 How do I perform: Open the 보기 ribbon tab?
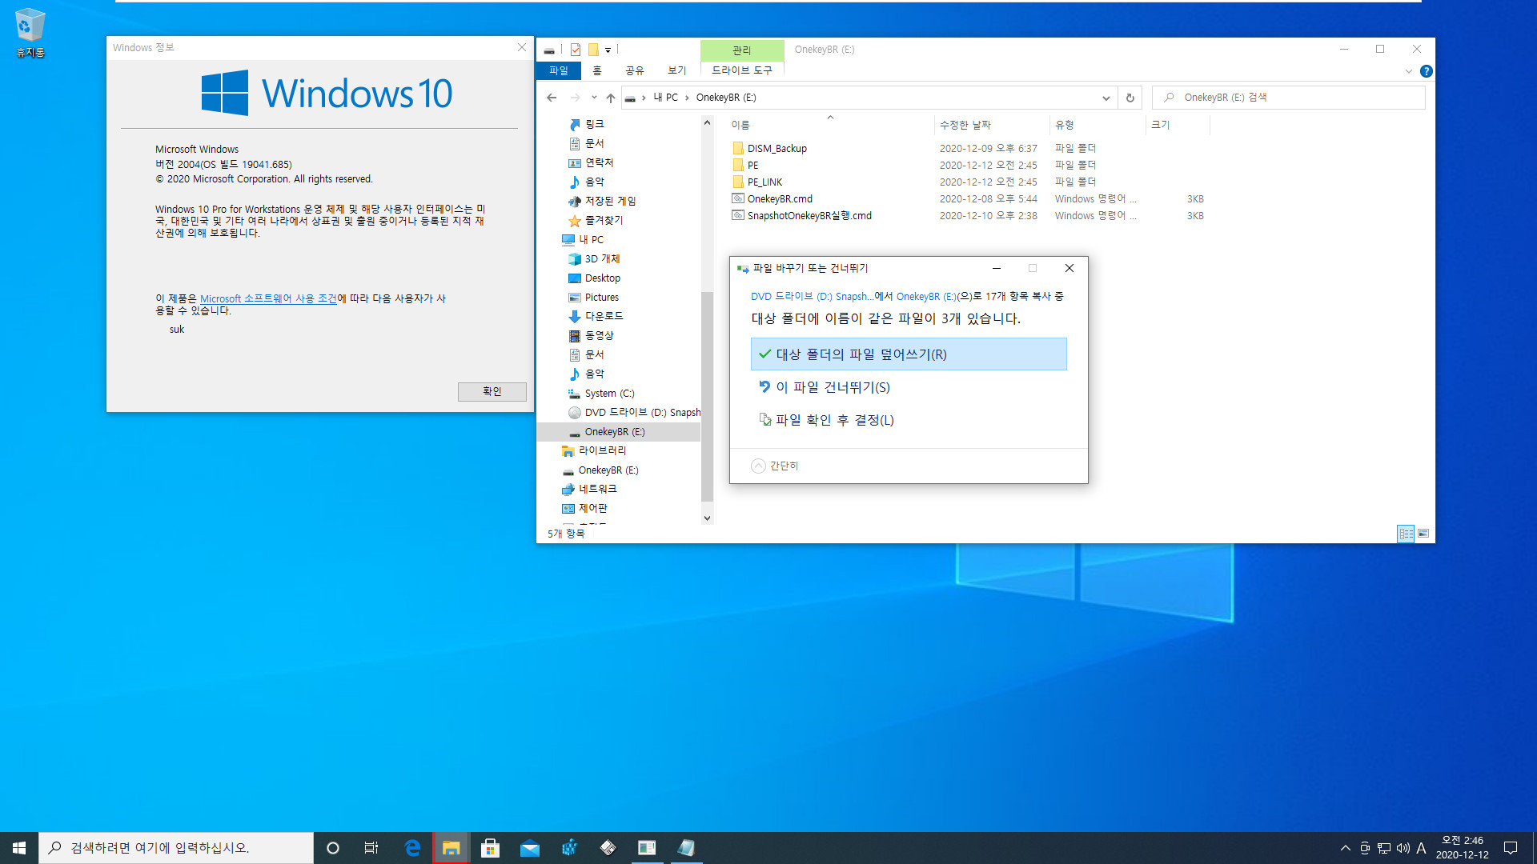coord(676,70)
